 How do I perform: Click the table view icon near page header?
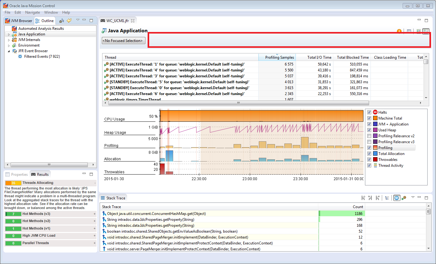(409, 31)
